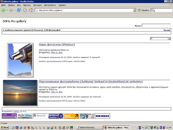Click text Альбом просматривался 2993 раза

(56, 61)
